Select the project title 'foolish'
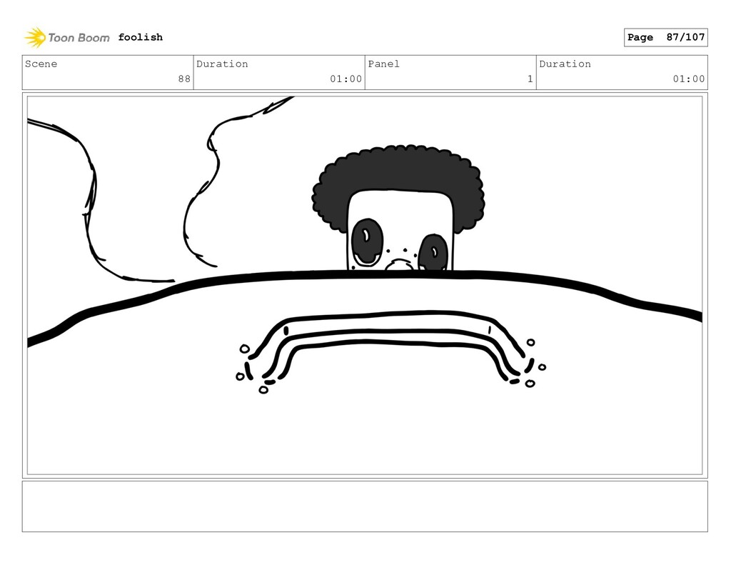The height and width of the screenshot is (565, 731). tap(141, 37)
